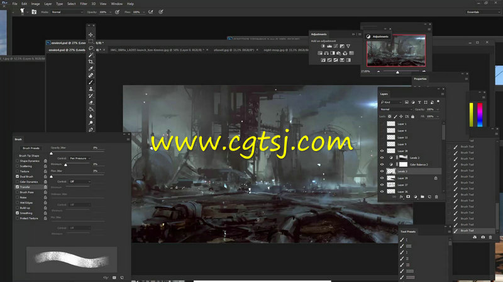Open the Essentials workspace dropdown
503x282 pixels.
click(x=483, y=12)
